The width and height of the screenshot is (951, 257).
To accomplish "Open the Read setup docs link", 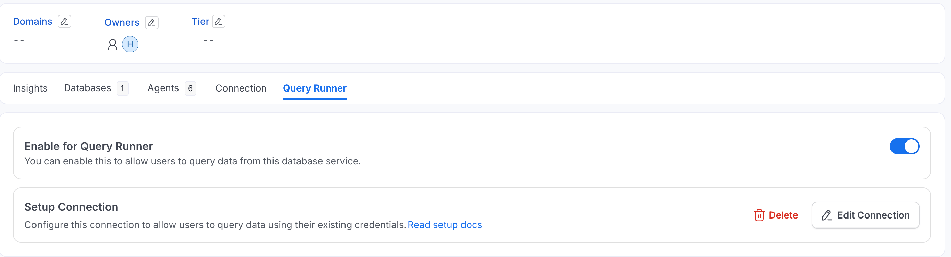I will click(445, 225).
